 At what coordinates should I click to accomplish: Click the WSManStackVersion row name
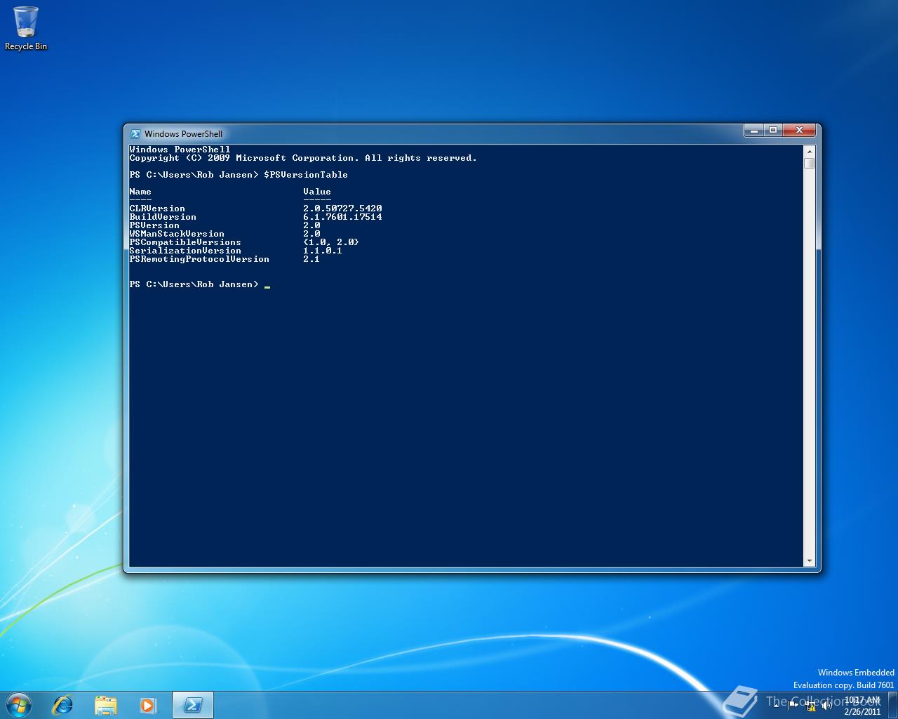click(x=177, y=234)
